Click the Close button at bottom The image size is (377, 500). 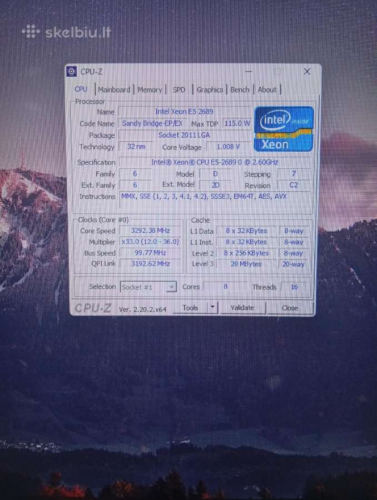click(x=290, y=308)
